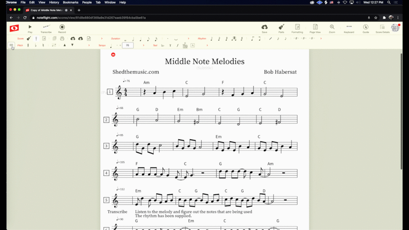
Task: Expand additional Pitch options
Action: pos(89,46)
